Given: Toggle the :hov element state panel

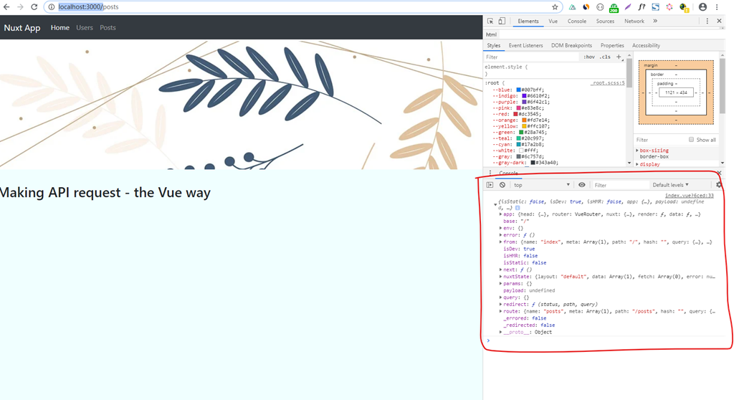Looking at the screenshot, I should 589,57.
